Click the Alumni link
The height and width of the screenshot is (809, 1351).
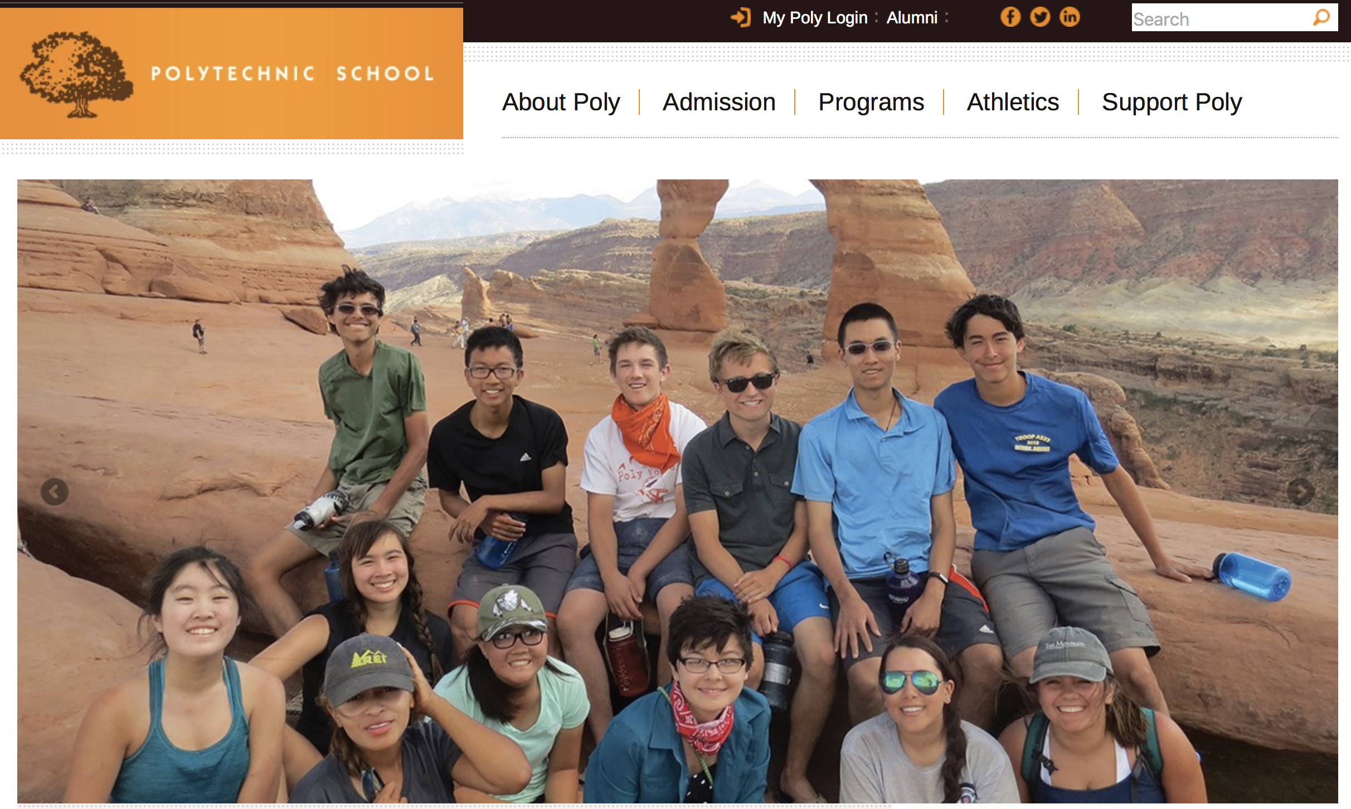tap(912, 18)
